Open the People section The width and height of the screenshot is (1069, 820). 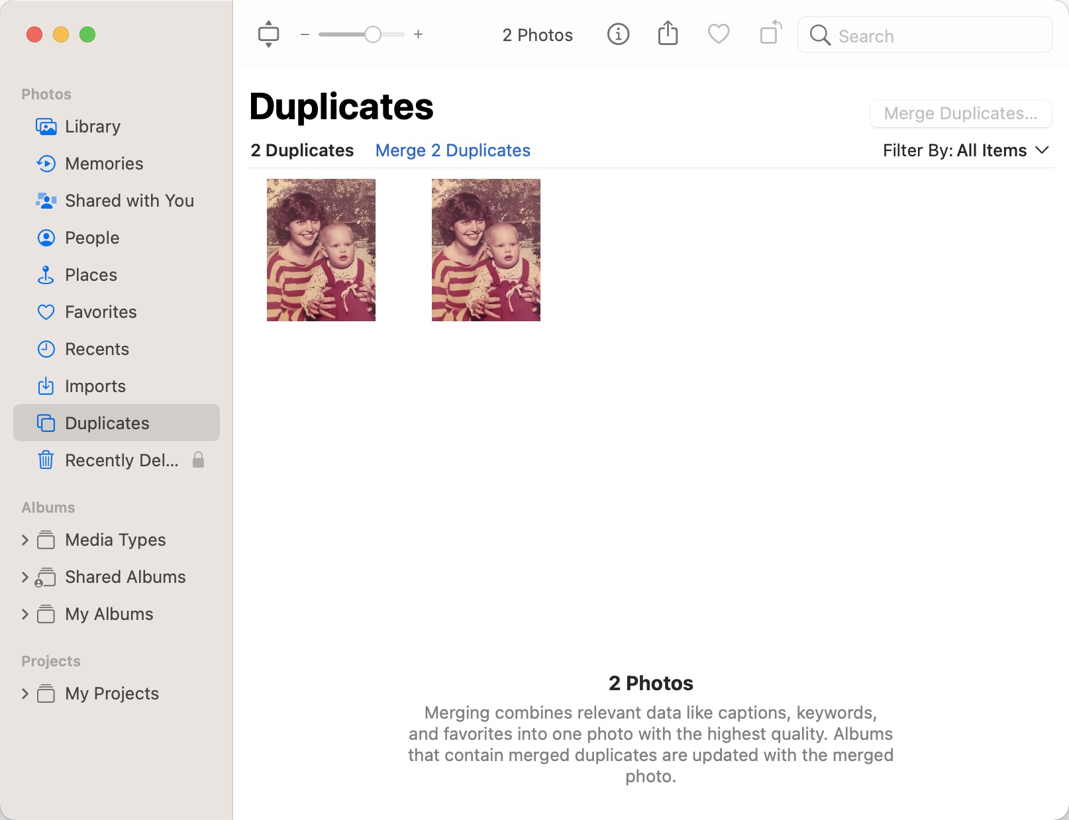(x=91, y=238)
